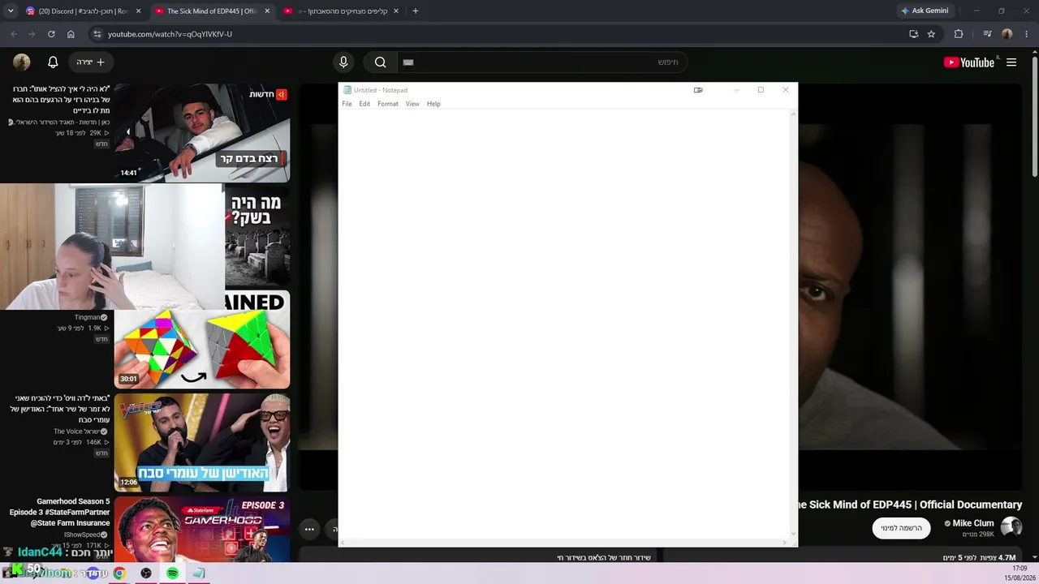The width and height of the screenshot is (1039, 584).
Task: Click the Ask Gemini button
Action: click(x=924, y=11)
